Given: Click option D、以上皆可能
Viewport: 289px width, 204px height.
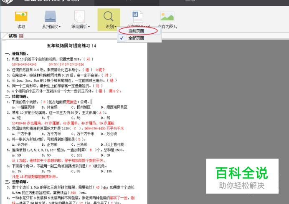Looking at the screenshot, I should [112, 144].
